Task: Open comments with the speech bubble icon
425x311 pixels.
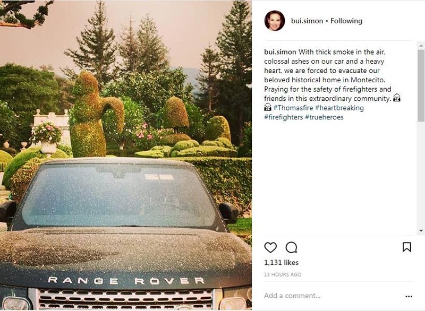Action: (x=291, y=247)
